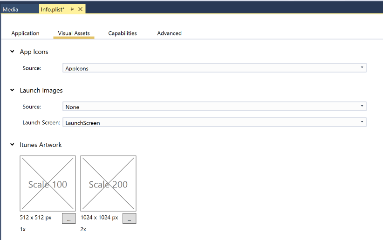Click the Scale 100 artwork placeholder

tap(48, 183)
